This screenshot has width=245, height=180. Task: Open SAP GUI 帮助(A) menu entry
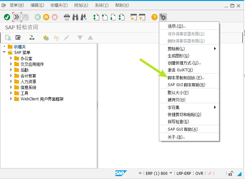189,129
